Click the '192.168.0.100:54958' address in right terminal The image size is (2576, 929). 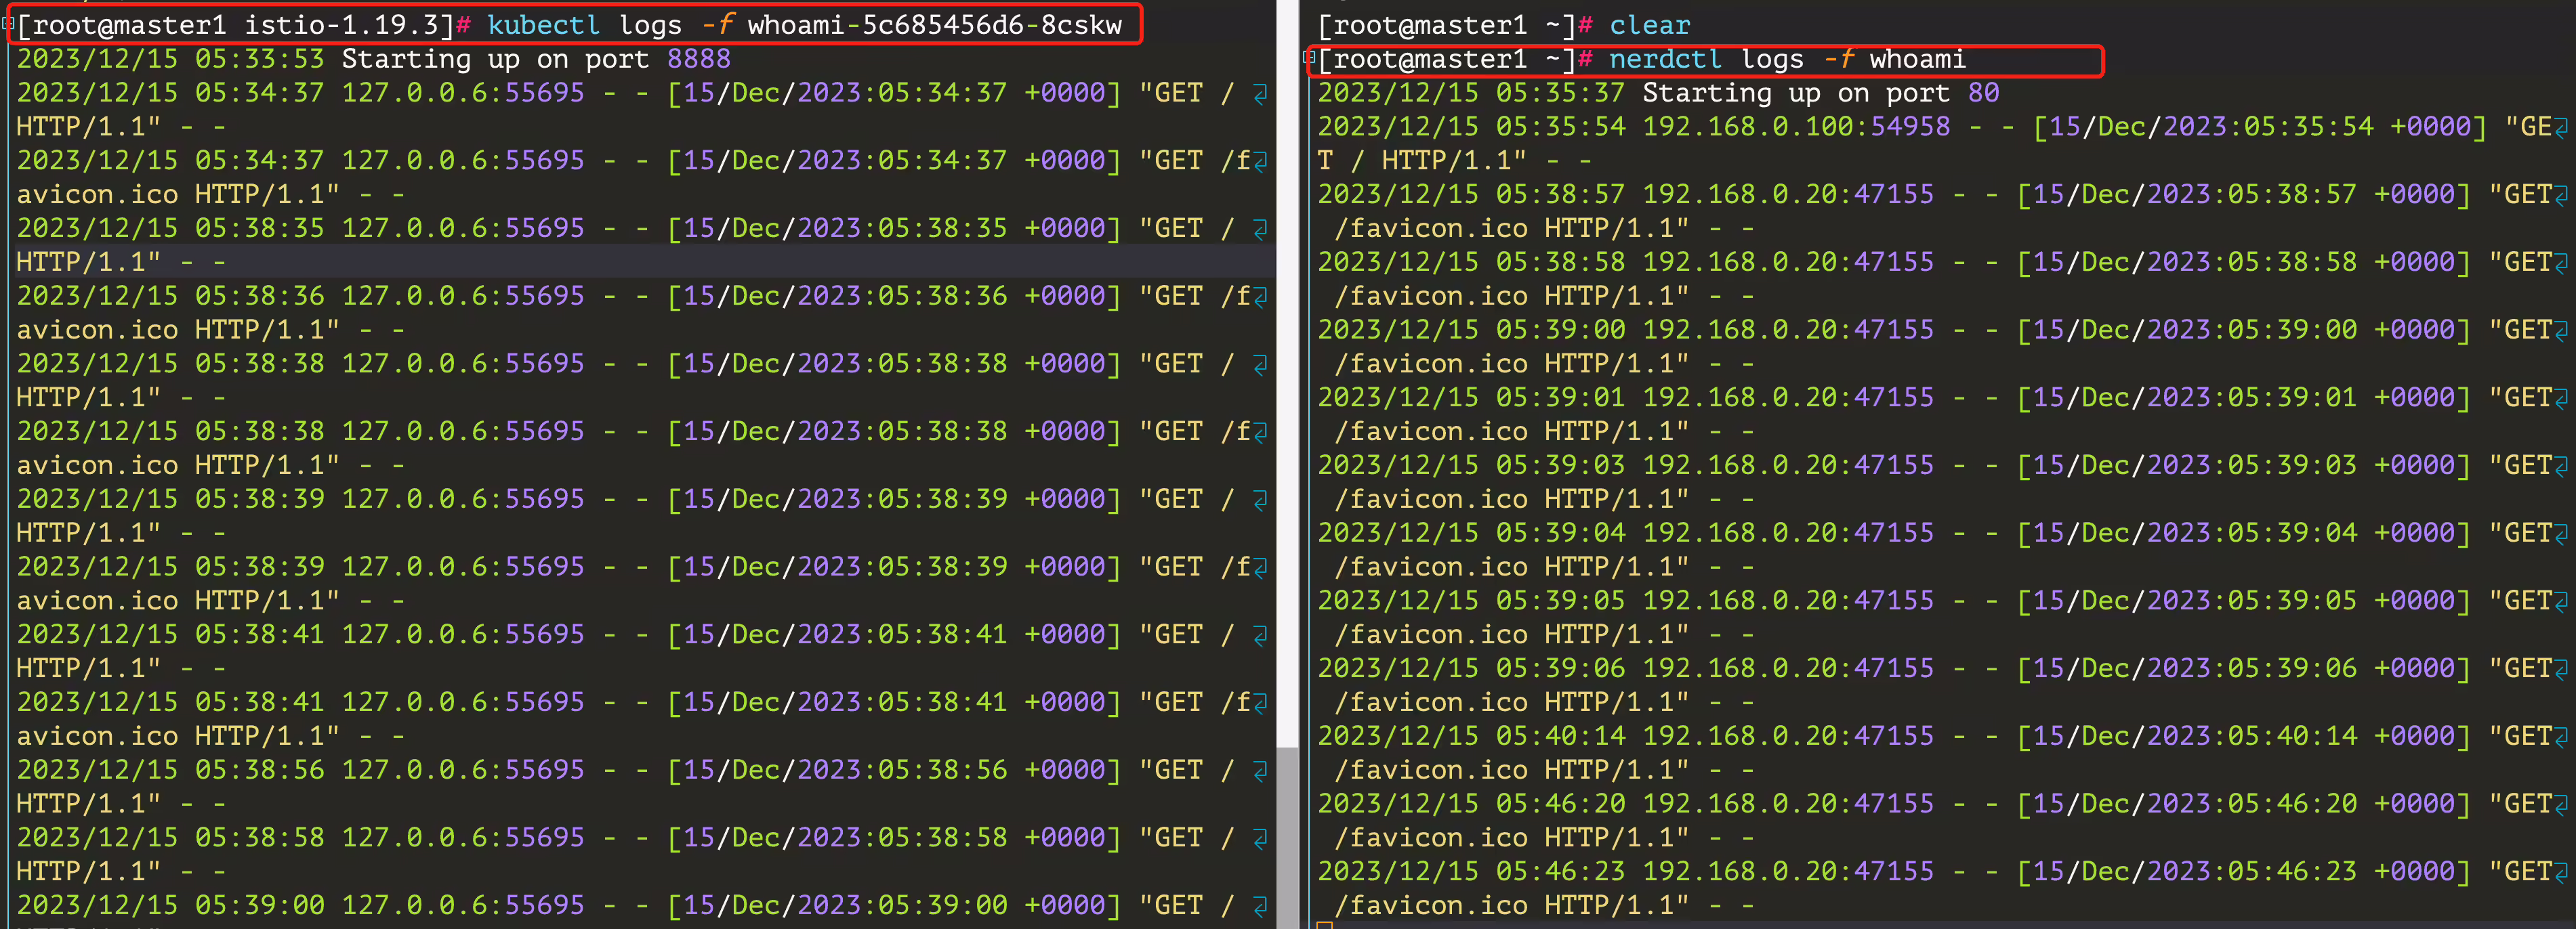point(1796,127)
